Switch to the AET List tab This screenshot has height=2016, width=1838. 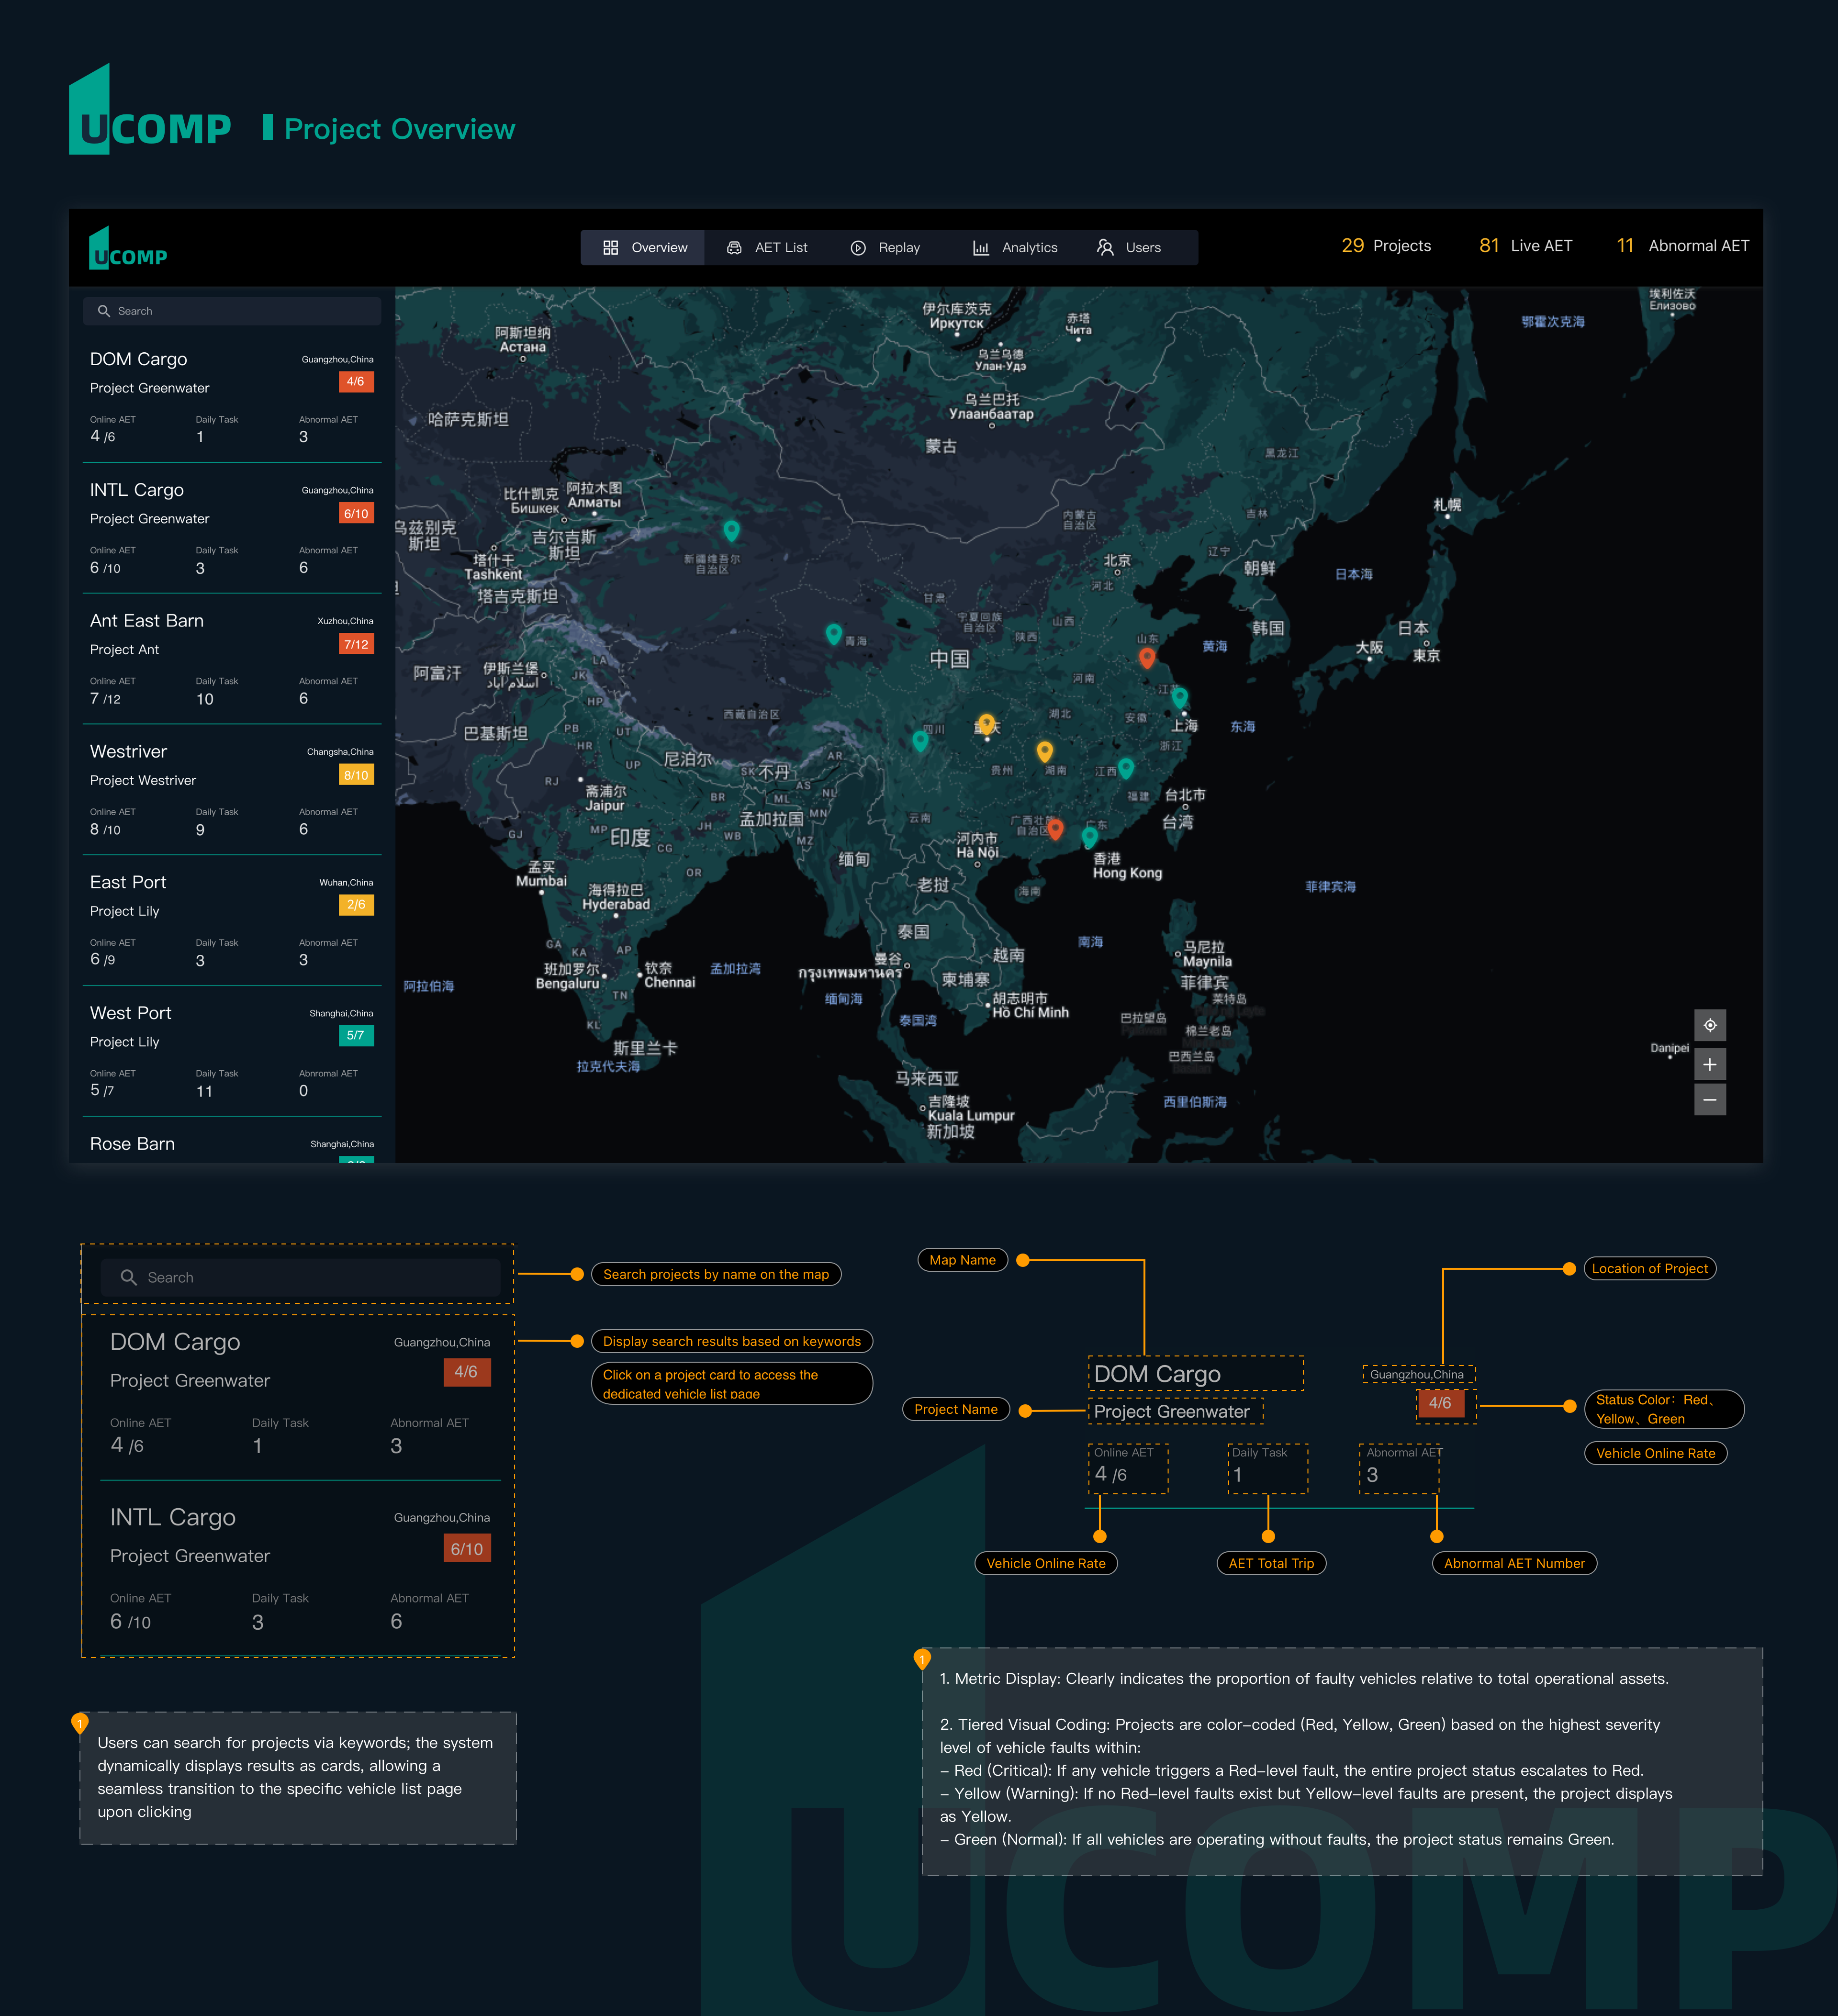pyautogui.click(x=770, y=247)
